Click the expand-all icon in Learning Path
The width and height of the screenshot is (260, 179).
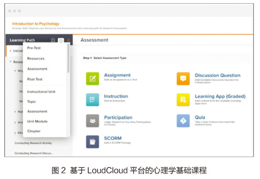(53, 40)
